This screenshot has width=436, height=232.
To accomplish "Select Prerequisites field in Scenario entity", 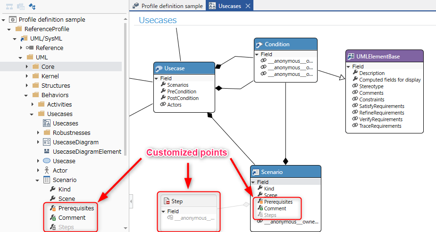I will click(x=278, y=202).
